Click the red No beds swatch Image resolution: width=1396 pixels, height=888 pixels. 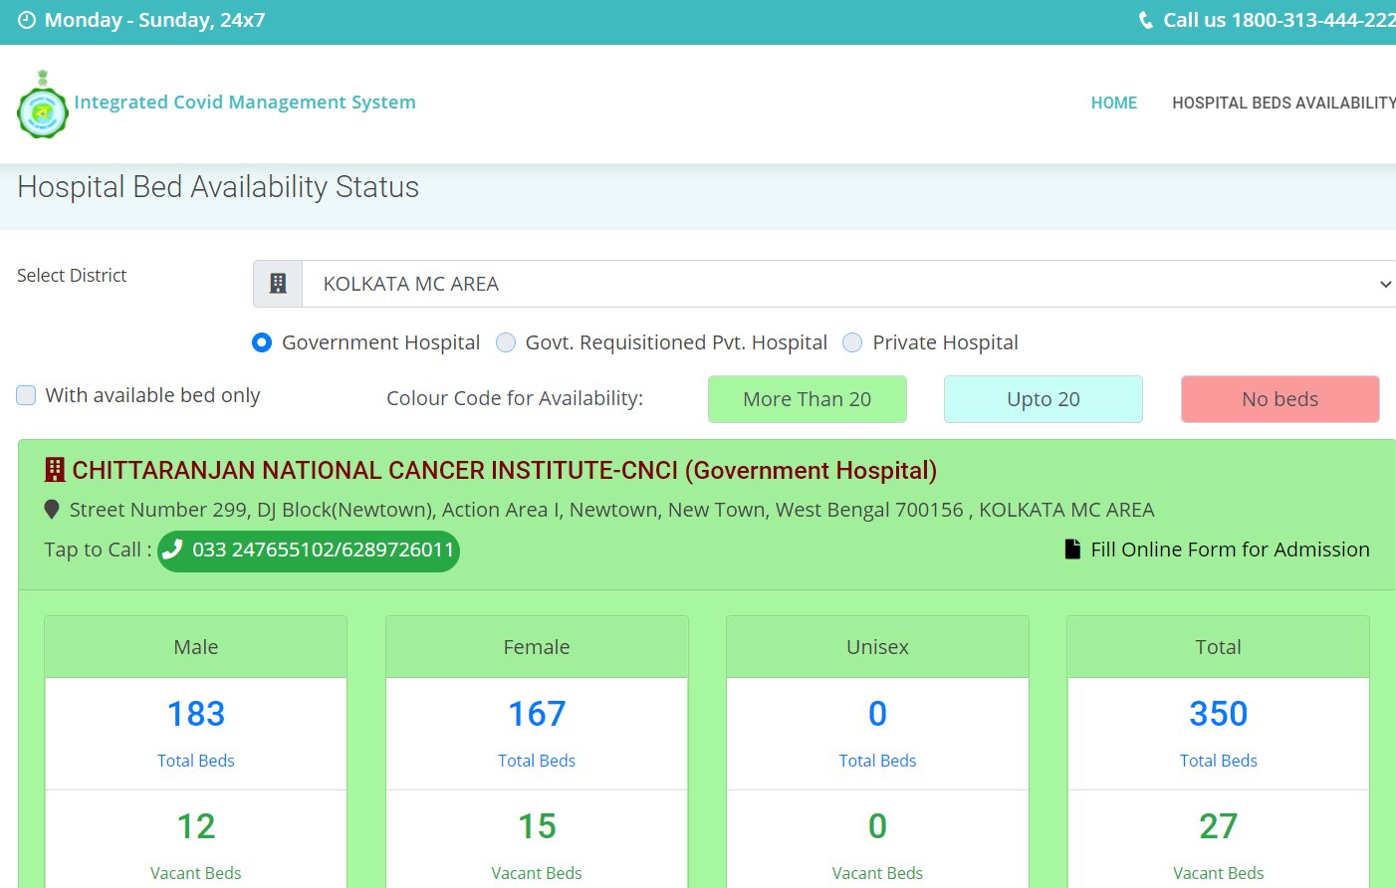[x=1280, y=399]
